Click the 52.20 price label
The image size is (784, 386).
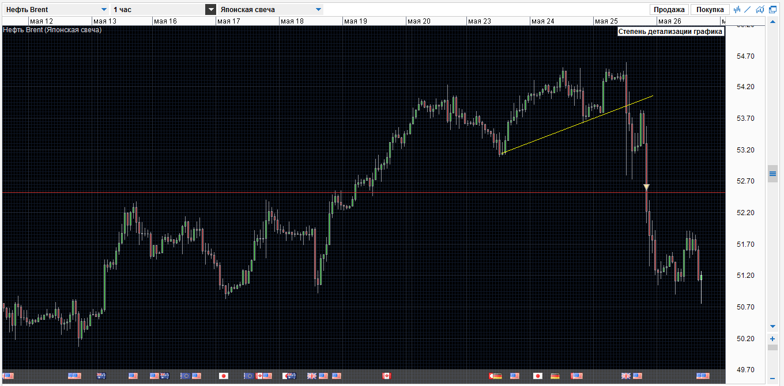[x=745, y=213]
